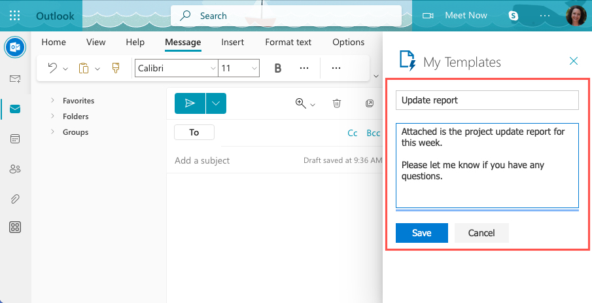The width and height of the screenshot is (592, 303).
Task: Click the Search box
Action: (x=286, y=16)
